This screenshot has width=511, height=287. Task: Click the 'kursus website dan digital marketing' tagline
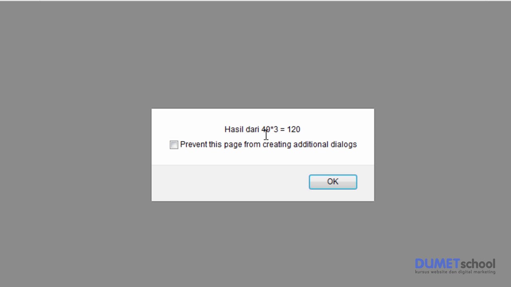click(455, 272)
